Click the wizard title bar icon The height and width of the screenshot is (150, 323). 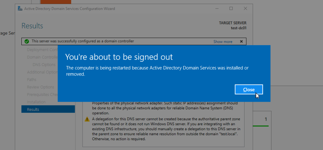(x=20, y=9)
